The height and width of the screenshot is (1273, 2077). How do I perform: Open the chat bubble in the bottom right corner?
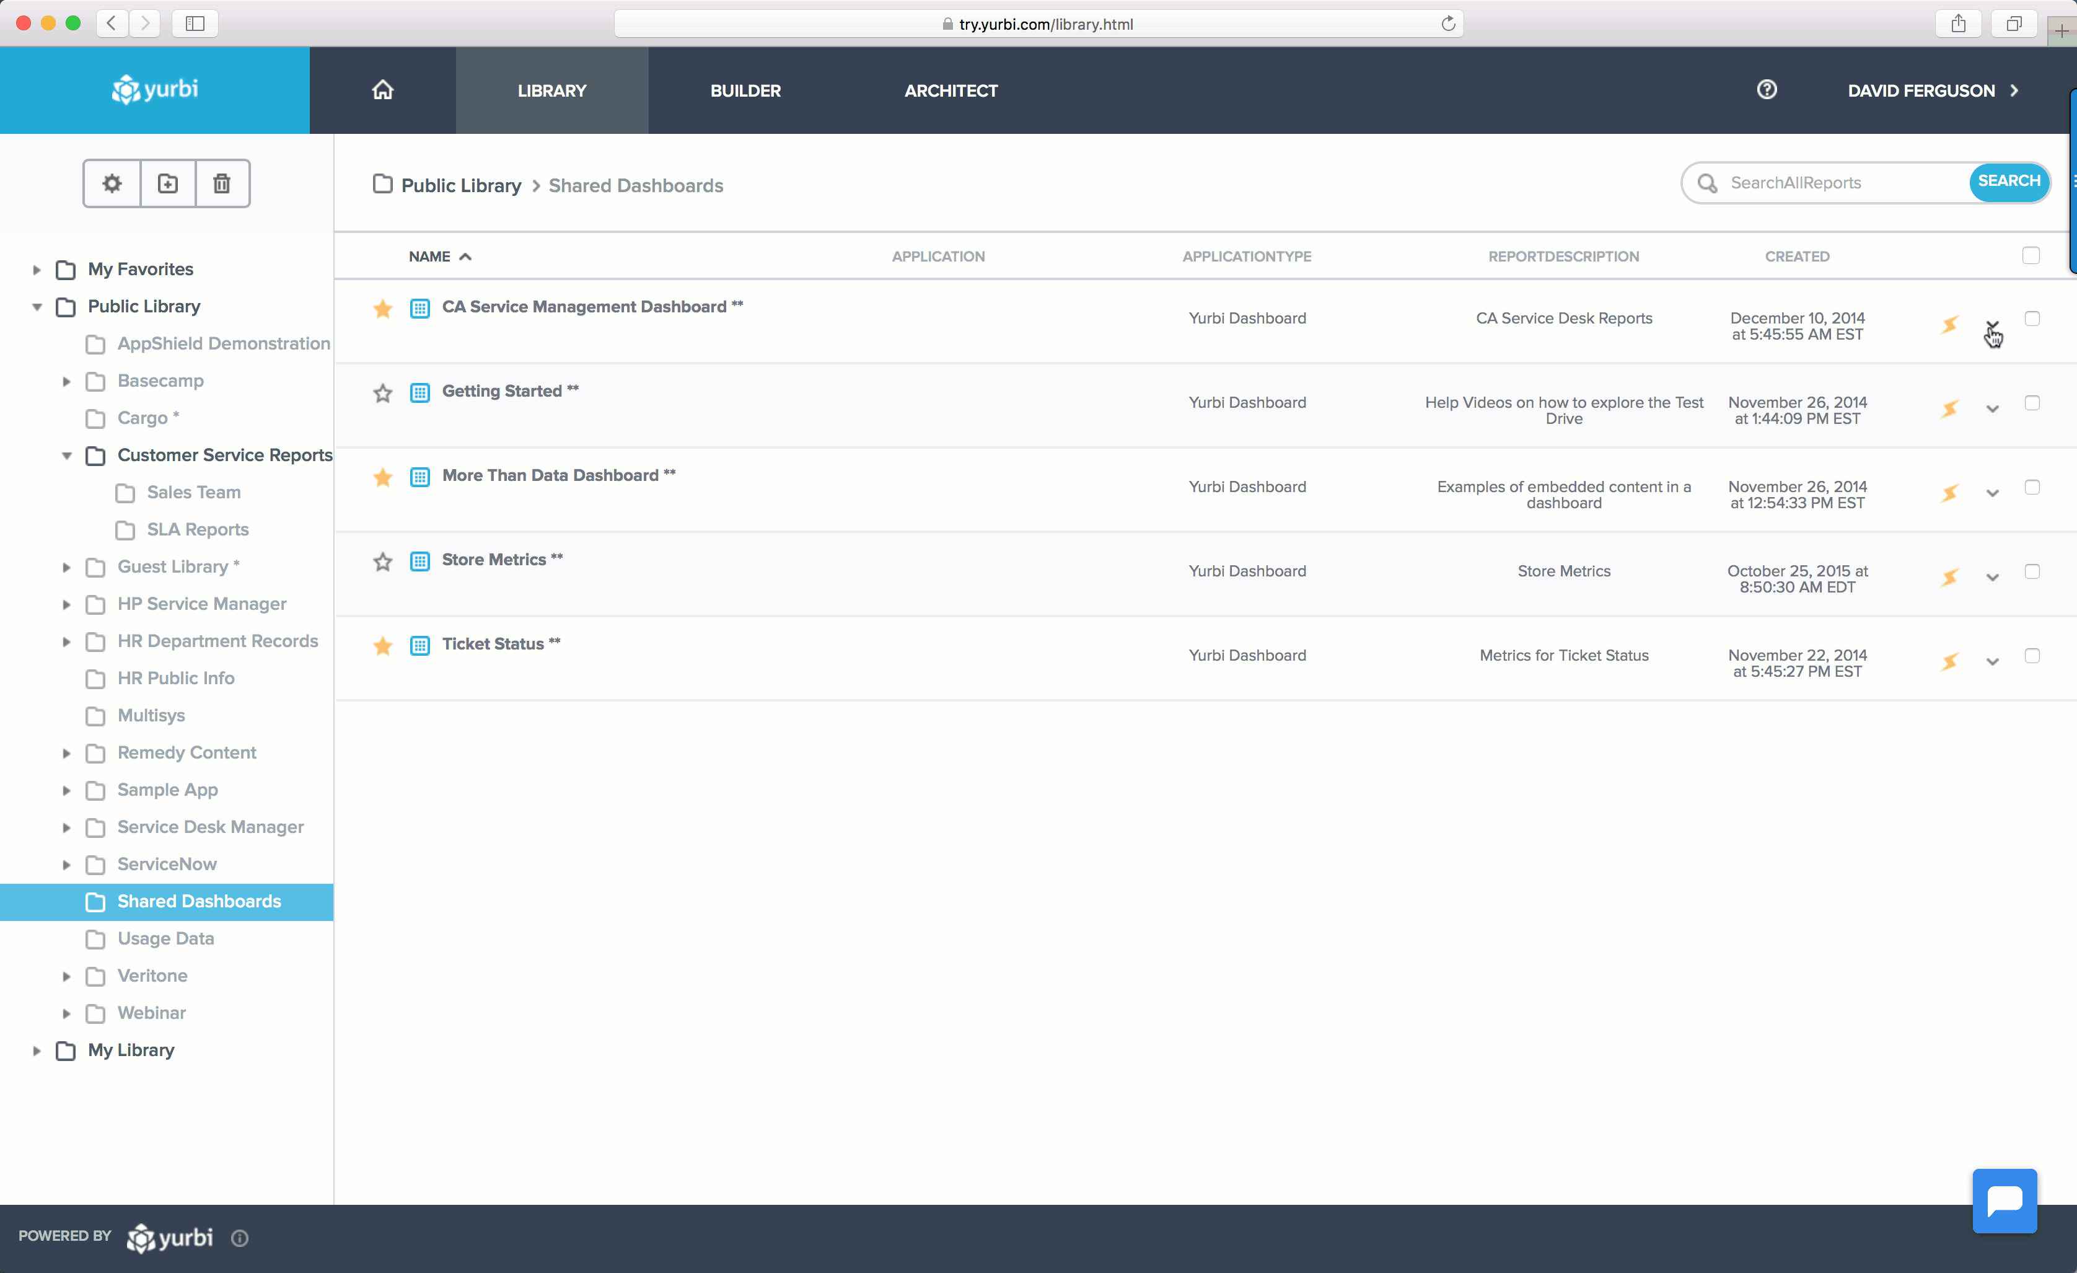[x=2005, y=1200]
